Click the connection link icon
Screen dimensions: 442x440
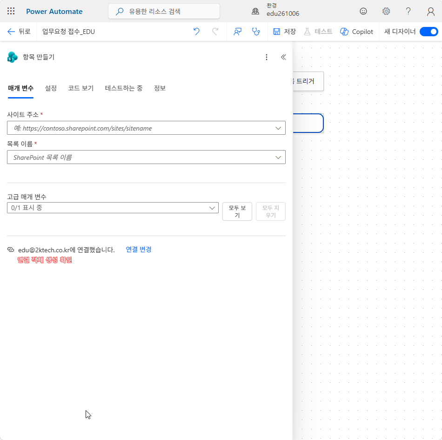[x=11, y=250]
